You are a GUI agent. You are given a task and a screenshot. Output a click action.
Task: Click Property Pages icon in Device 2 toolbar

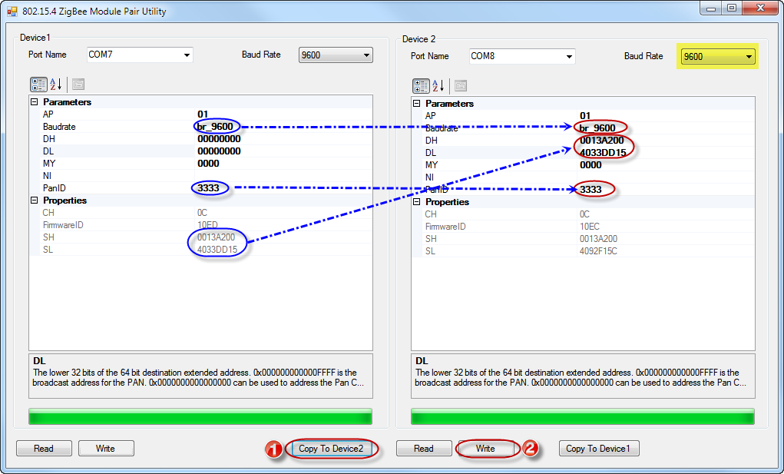(x=461, y=86)
